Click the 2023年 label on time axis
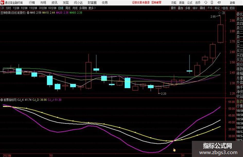Screen dimensions: 243x157 pyautogui.click(x=7, y=155)
